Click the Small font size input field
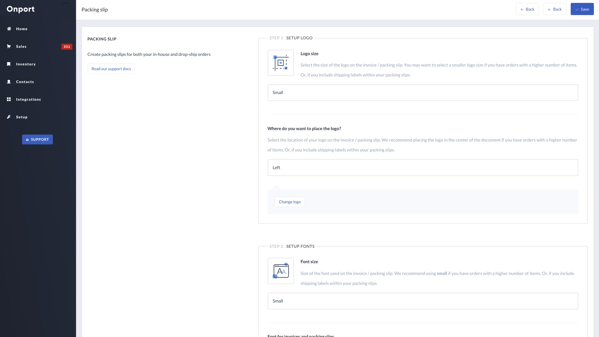Image resolution: width=599 pixels, height=337 pixels. click(422, 301)
